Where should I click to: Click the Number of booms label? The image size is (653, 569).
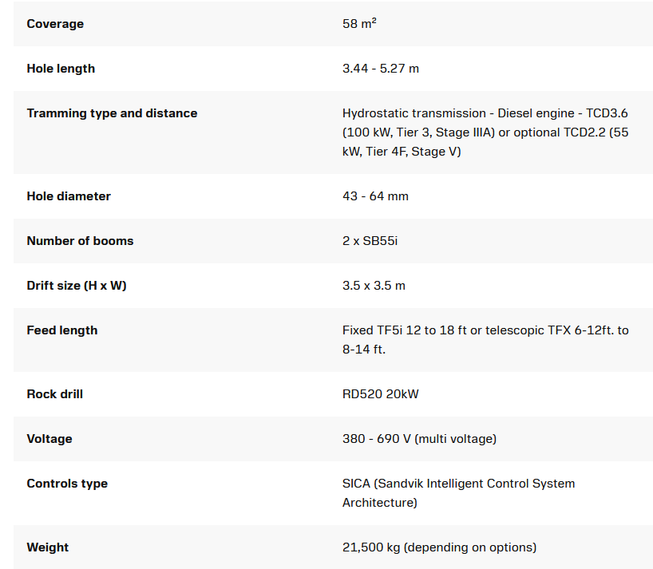(x=80, y=241)
